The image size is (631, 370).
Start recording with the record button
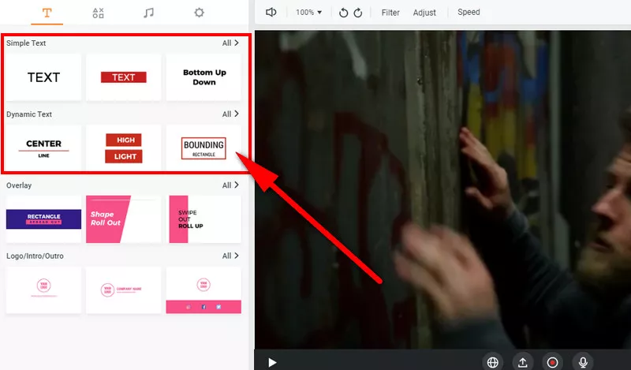[553, 362]
